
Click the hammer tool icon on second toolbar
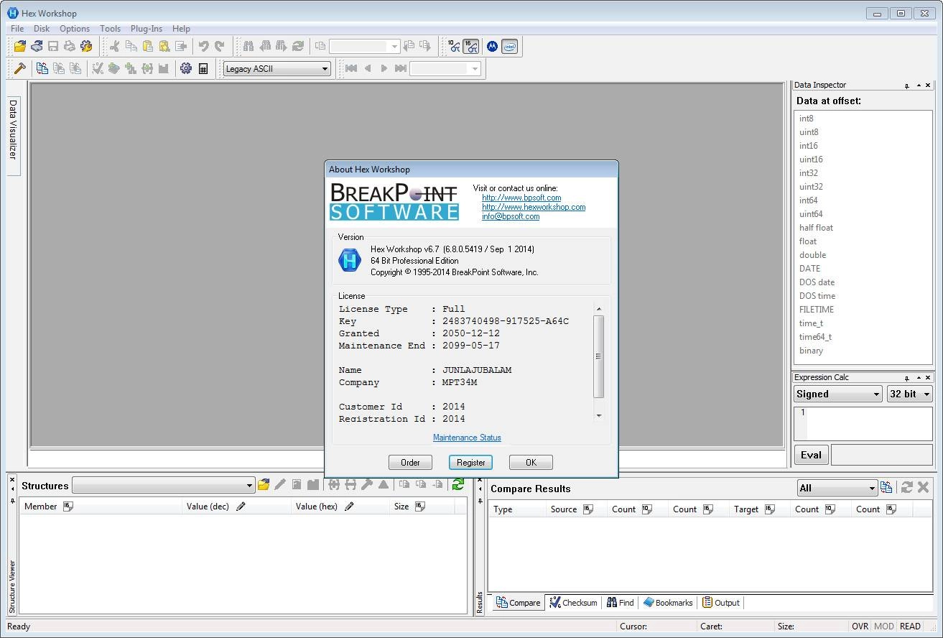pyautogui.click(x=20, y=68)
